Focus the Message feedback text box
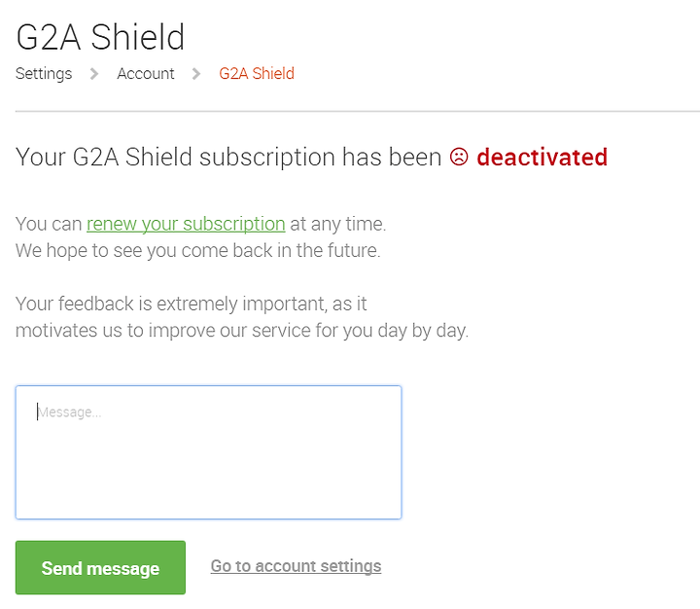Image resolution: width=700 pixels, height=609 pixels. [208, 452]
